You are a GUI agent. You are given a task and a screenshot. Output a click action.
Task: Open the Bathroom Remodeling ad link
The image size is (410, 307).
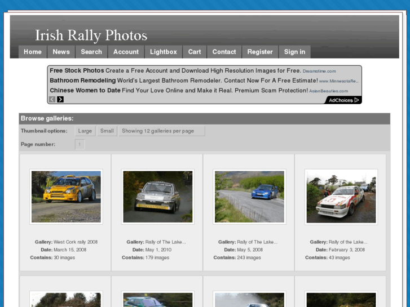(83, 81)
